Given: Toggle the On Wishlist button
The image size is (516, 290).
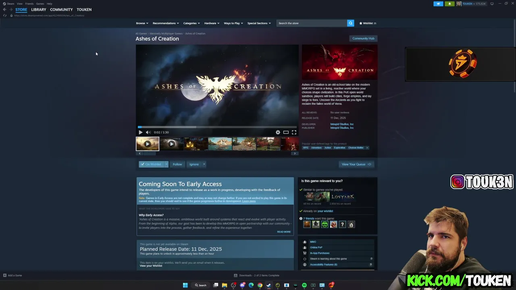Looking at the screenshot, I should pos(151,164).
